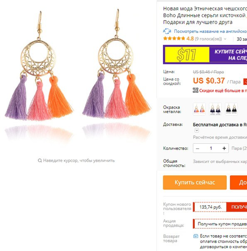Click Получить купон продавца seller coupon
This screenshot has height=251, width=247.
pos(222,224)
